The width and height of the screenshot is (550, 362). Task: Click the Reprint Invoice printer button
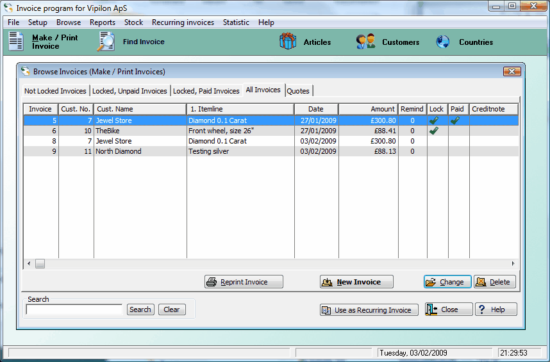coord(244,282)
